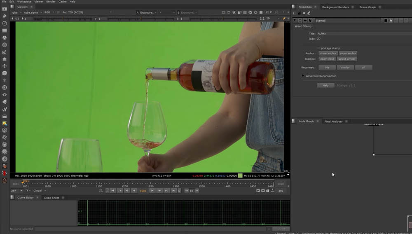412x234 pixels.
Task: Open the rgba.alpha channel dropdown
Action: (x=31, y=12)
